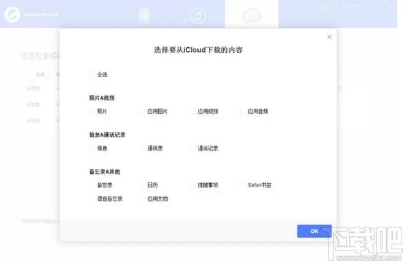Tick the 通话记录 checkbox
Screen dimensions: 404x261
coord(192,148)
